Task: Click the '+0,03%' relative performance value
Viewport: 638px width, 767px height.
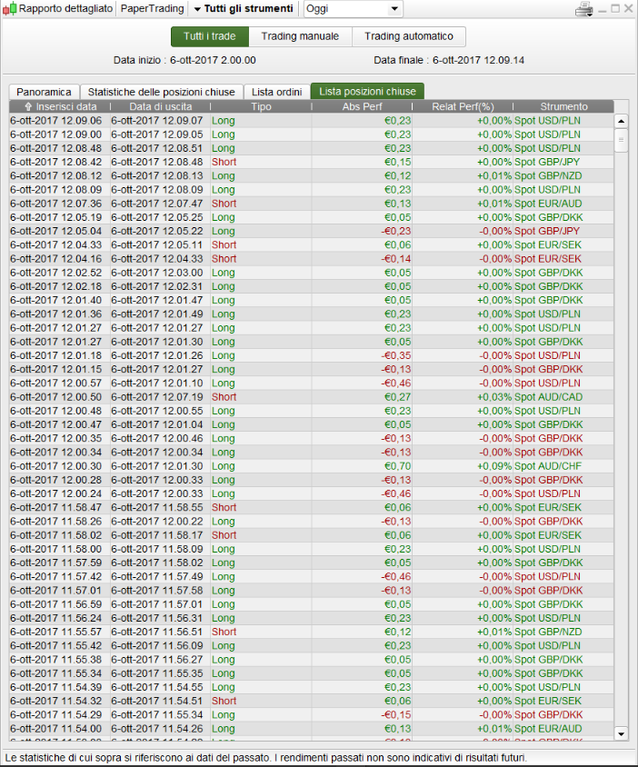Action: (494, 397)
